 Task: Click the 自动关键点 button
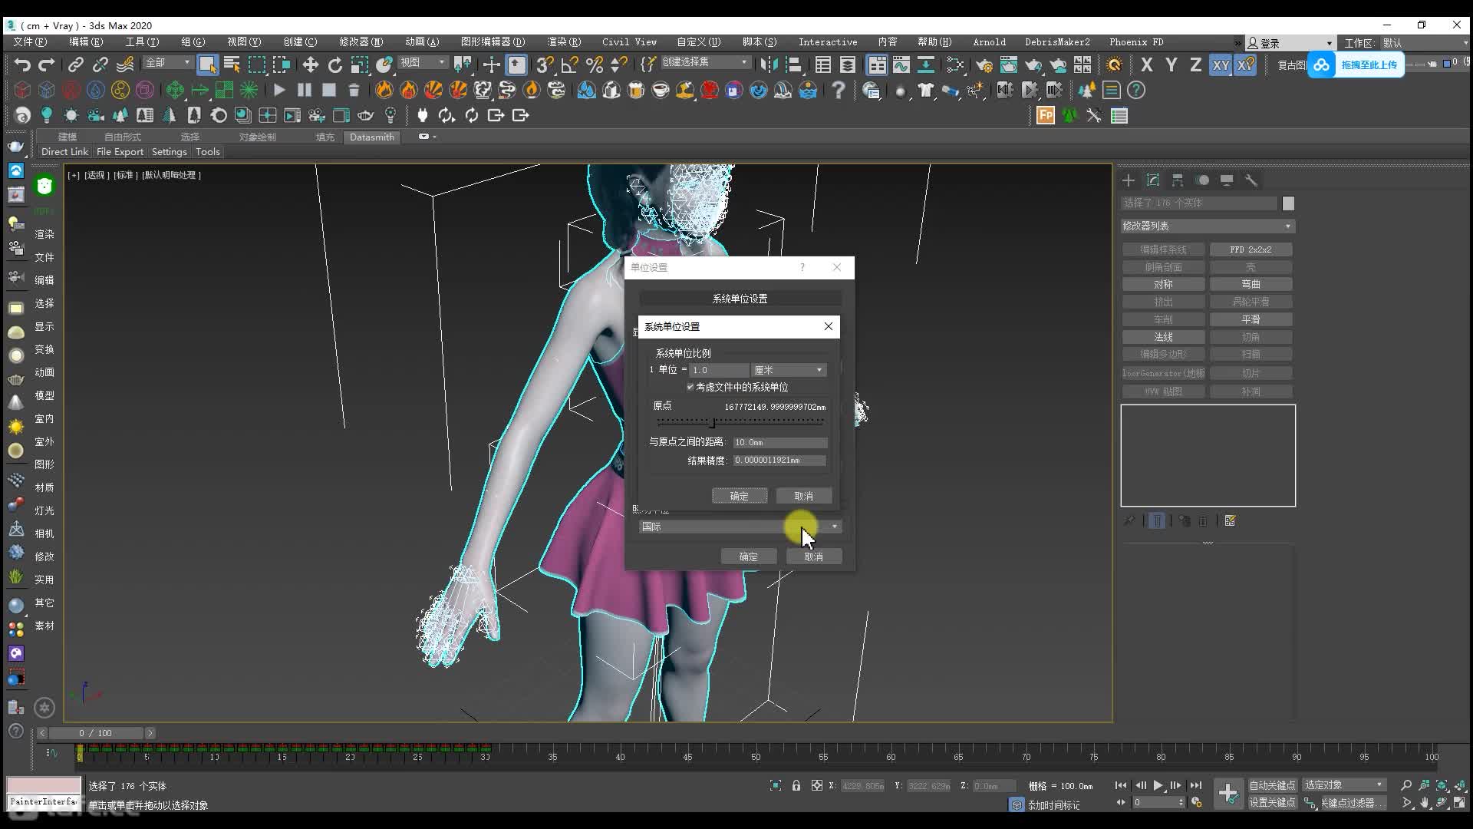[1271, 784]
